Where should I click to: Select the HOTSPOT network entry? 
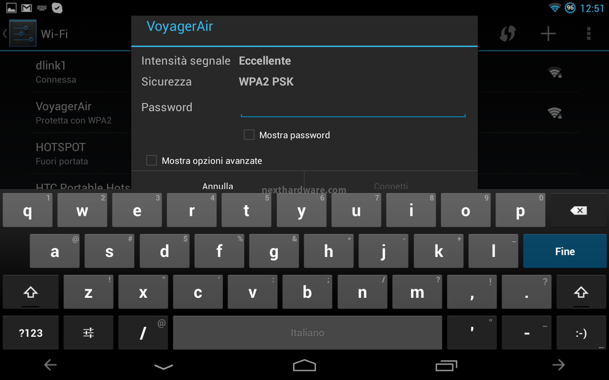81,154
